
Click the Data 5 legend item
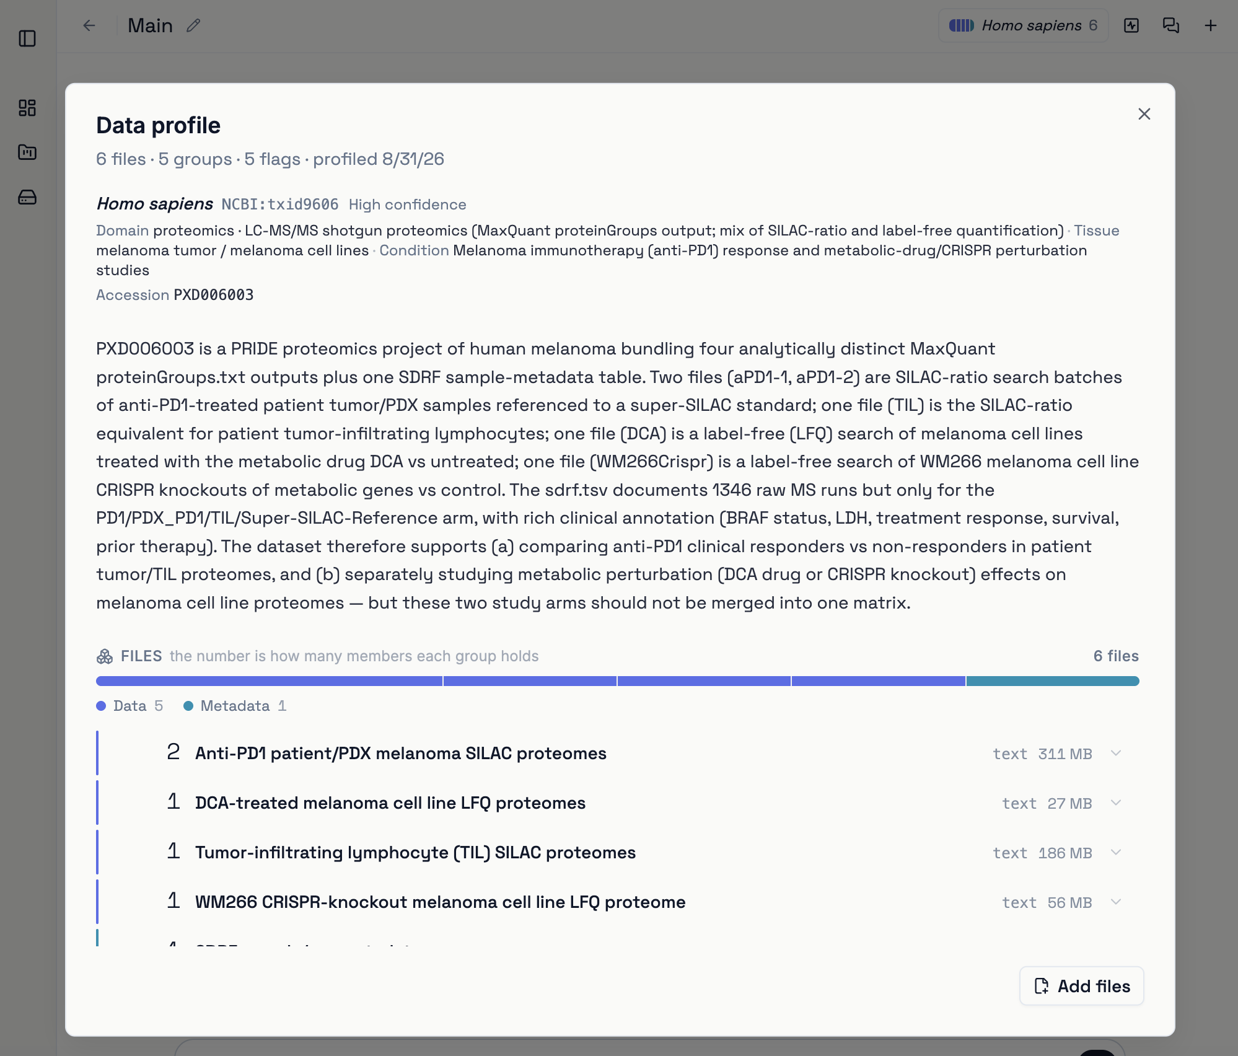[130, 706]
